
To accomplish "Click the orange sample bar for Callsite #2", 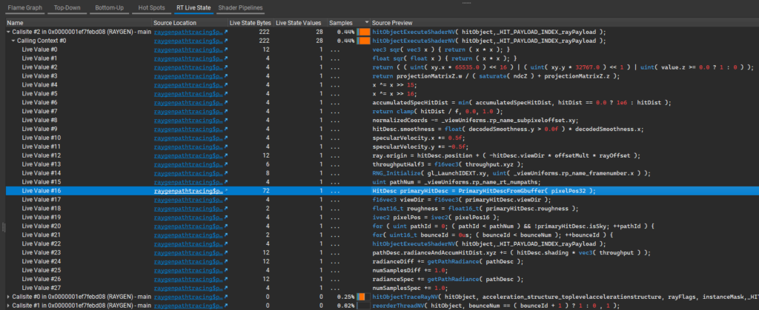I will point(364,32).
